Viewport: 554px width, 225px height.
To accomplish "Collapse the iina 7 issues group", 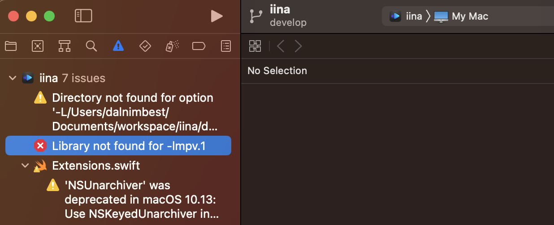I will tap(12, 79).
